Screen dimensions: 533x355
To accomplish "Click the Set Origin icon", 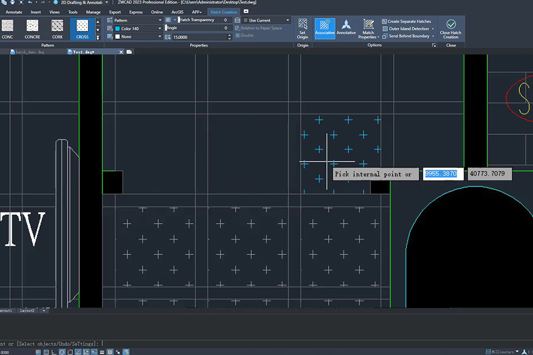I will pos(302,29).
